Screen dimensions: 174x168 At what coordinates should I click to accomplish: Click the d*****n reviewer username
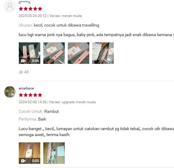[x=24, y=2]
